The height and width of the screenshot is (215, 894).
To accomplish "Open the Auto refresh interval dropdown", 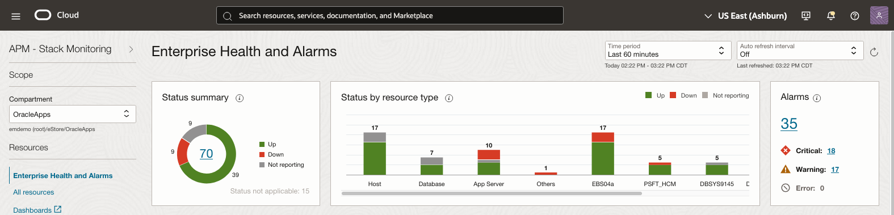I will tap(800, 50).
